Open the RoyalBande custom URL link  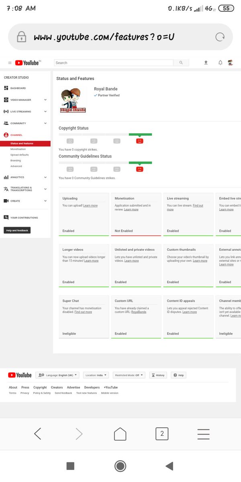(x=139, y=312)
